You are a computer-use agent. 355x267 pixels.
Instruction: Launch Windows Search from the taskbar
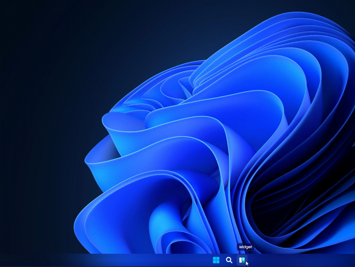pos(229,260)
